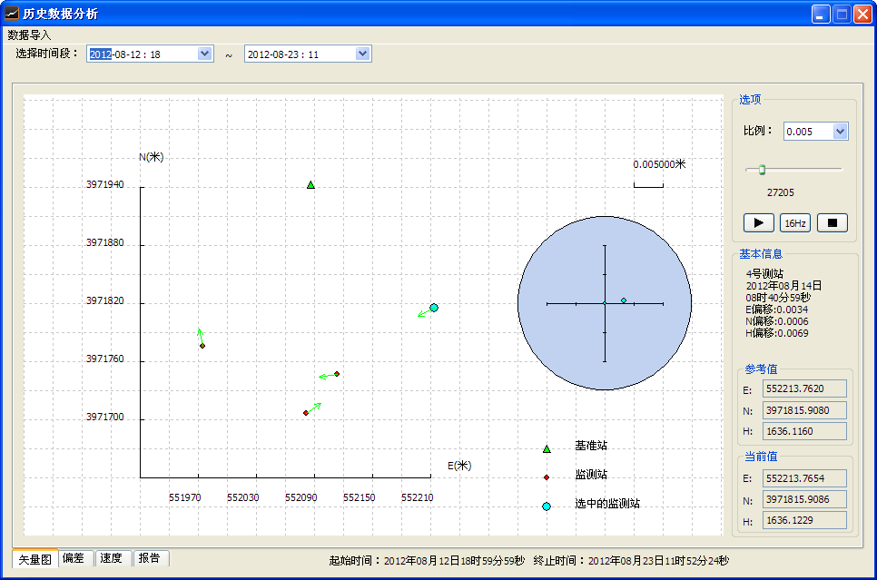Click the 4号测站 station name text
Viewport: 877px width, 580px height.
(764, 273)
